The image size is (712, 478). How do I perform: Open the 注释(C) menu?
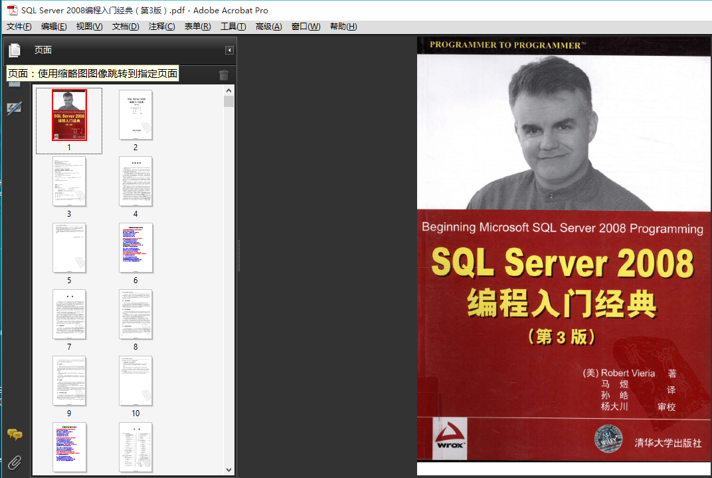tap(161, 27)
